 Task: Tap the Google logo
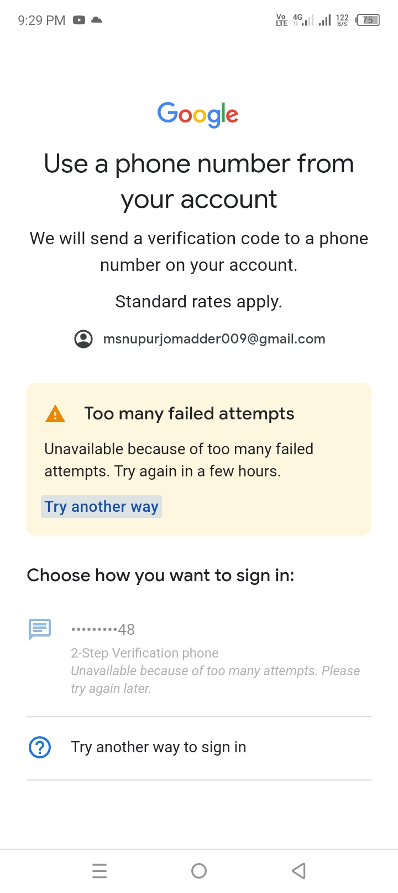[198, 115]
